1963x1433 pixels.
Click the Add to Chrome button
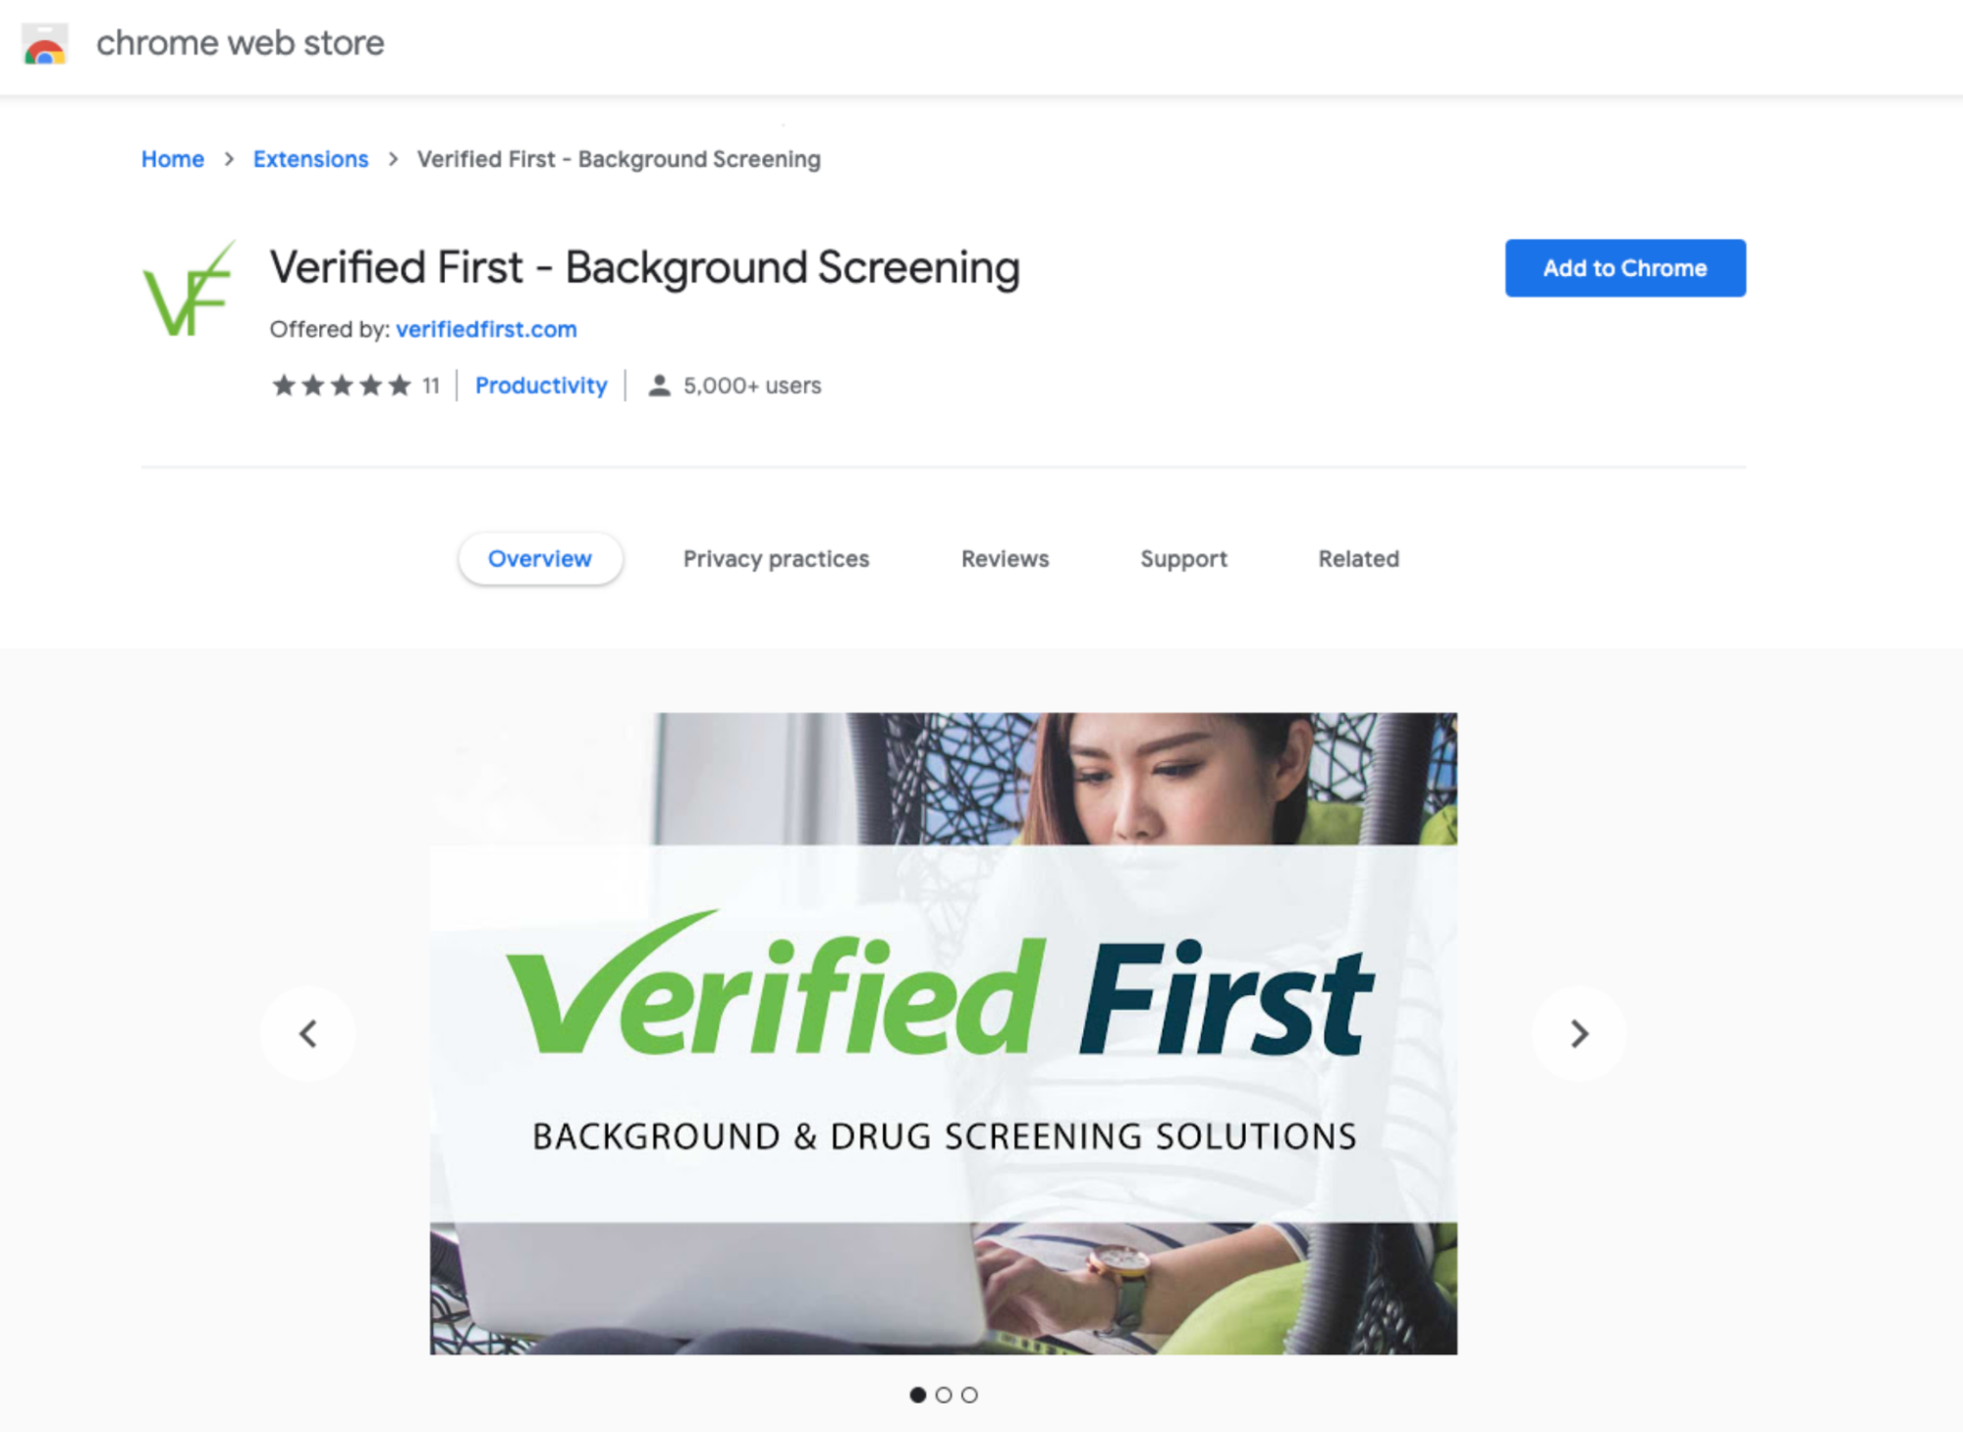click(1625, 268)
